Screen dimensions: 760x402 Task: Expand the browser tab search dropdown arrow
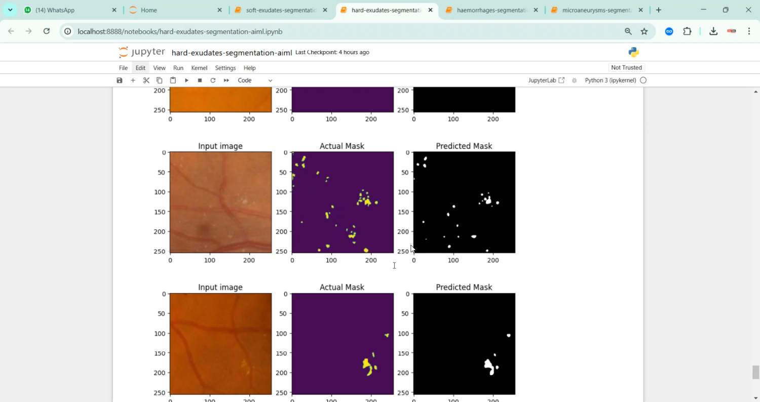click(x=10, y=10)
